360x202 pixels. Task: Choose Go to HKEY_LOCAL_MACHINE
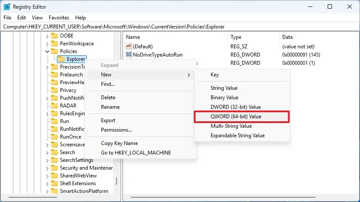136,153
